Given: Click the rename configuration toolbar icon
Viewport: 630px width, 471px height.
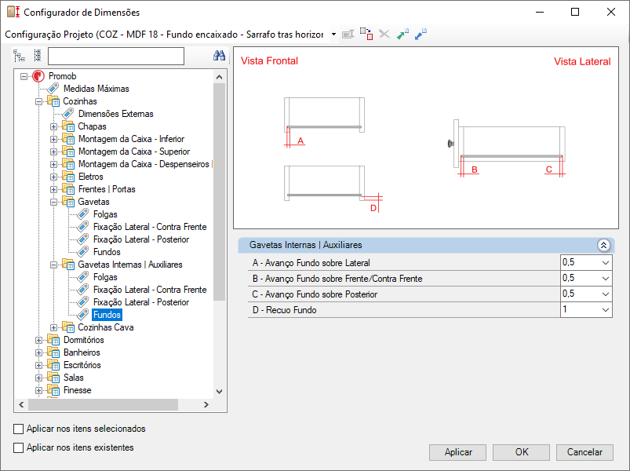Looking at the screenshot, I should coord(348,35).
